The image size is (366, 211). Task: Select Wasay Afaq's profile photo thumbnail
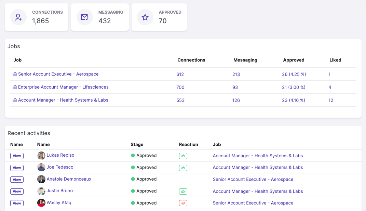click(x=41, y=203)
